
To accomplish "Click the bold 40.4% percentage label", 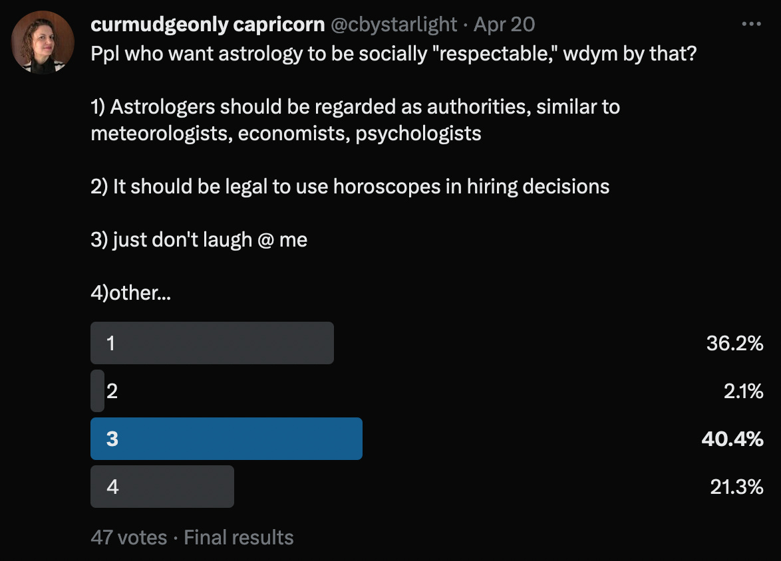I will click(732, 439).
